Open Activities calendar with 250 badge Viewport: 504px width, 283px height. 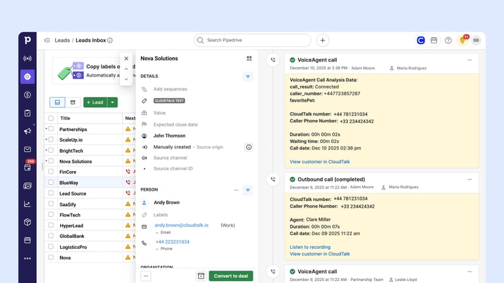(28, 167)
